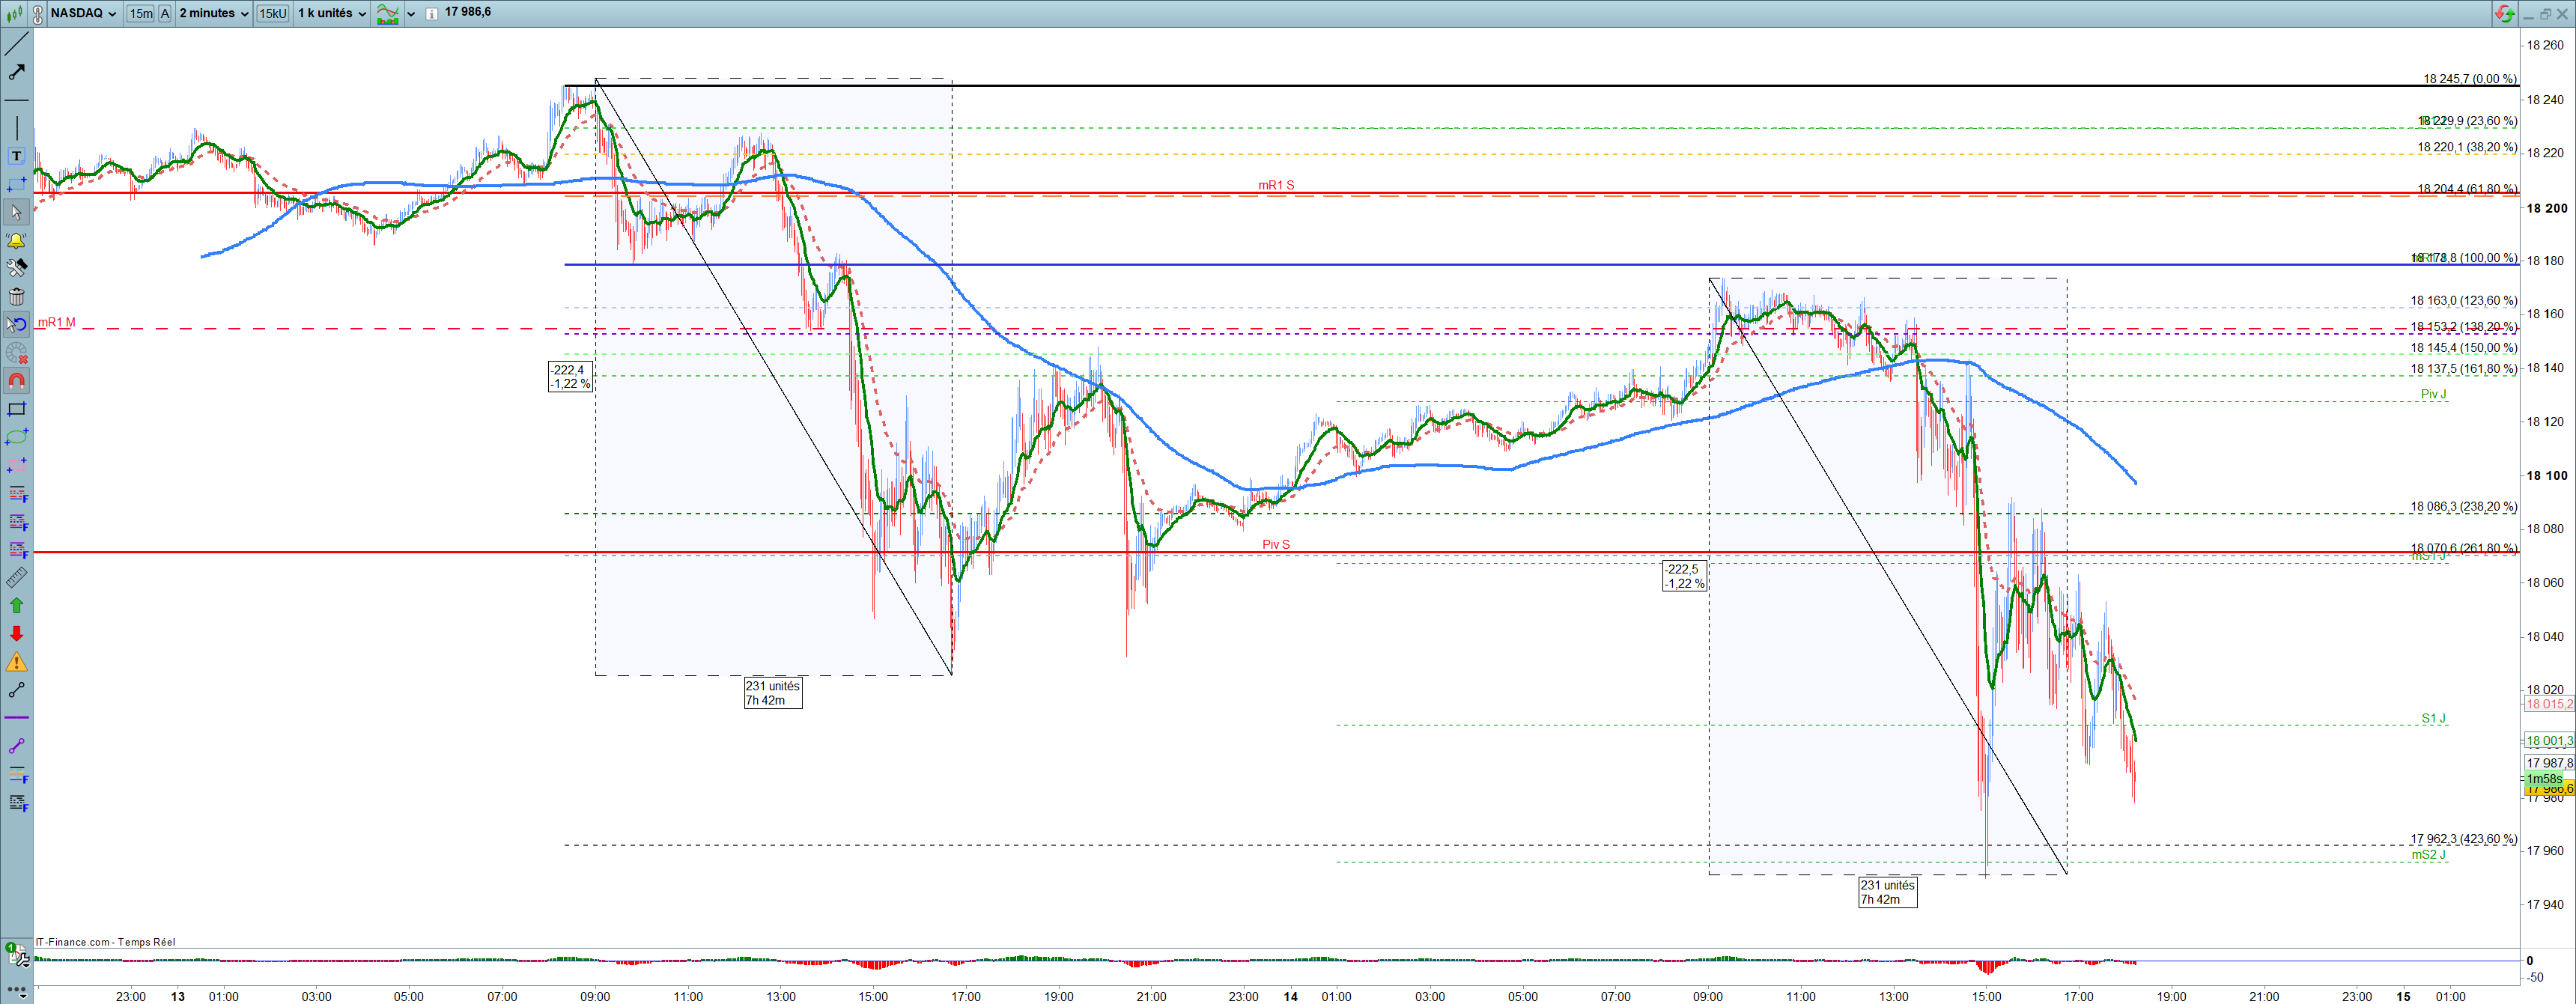Expand the 2 minutes timeframe dropdown
The image size is (2576, 1004).
pyautogui.click(x=214, y=13)
